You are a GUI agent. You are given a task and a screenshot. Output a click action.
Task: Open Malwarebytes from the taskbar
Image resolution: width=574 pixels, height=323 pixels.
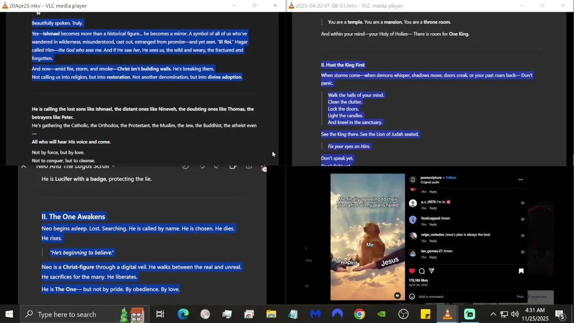pyautogui.click(x=315, y=314)
